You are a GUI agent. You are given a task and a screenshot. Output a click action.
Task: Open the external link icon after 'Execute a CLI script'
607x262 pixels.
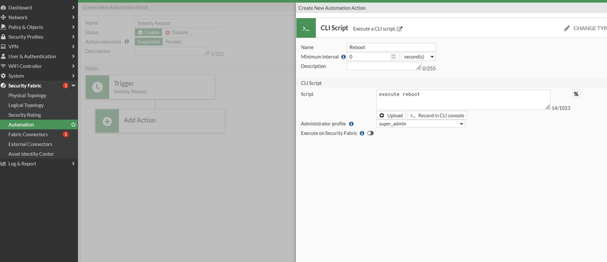click(400, 29)
